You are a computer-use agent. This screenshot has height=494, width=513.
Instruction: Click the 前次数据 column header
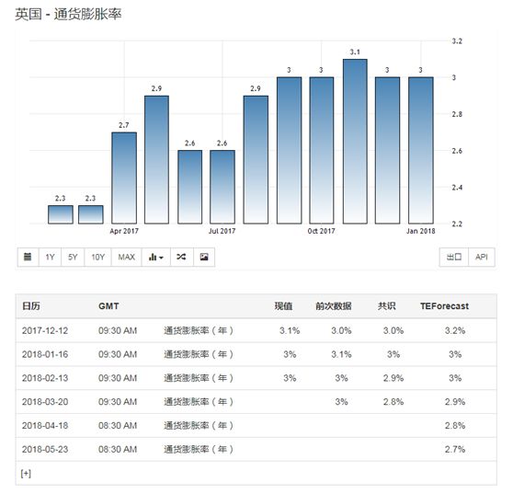tap(334, 306)
